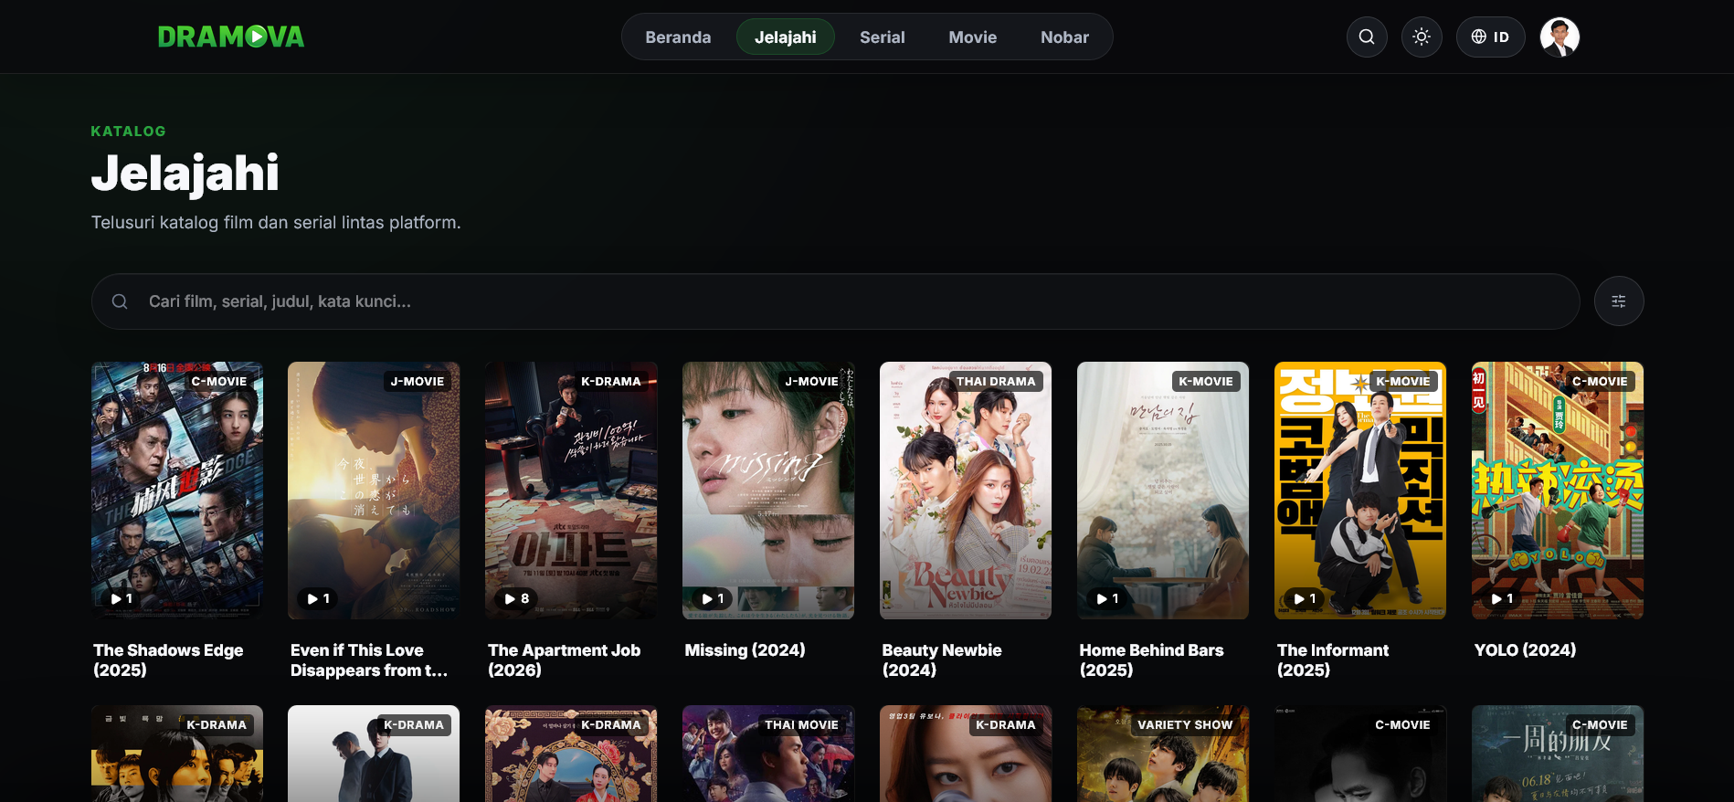Screen dimensions: 1734x802
Task: Click Home Behind Bars (2025) title
Action: 1151,660
